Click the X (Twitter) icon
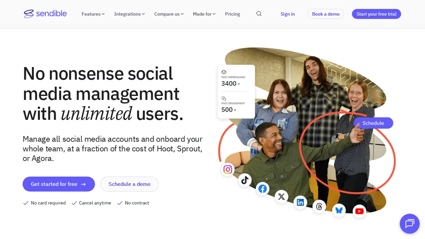This screenshot has height=239, width=425. pos(281,197)
